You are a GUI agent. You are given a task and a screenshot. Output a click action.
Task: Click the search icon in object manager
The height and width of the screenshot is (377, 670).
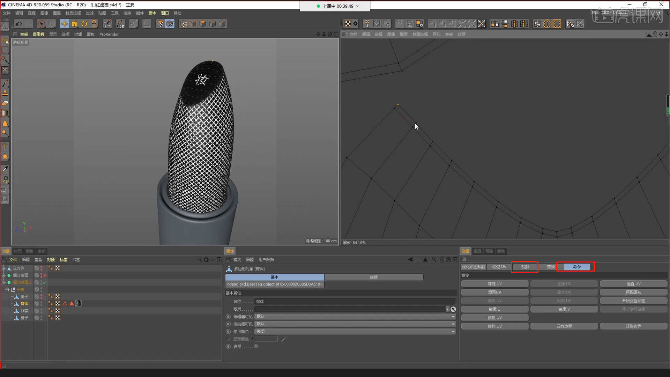pos(200,259)
